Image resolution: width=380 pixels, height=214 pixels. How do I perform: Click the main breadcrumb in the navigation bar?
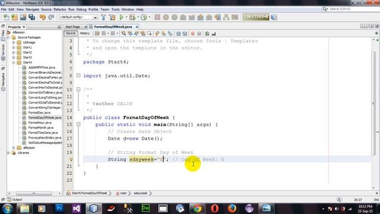(123, 193)
